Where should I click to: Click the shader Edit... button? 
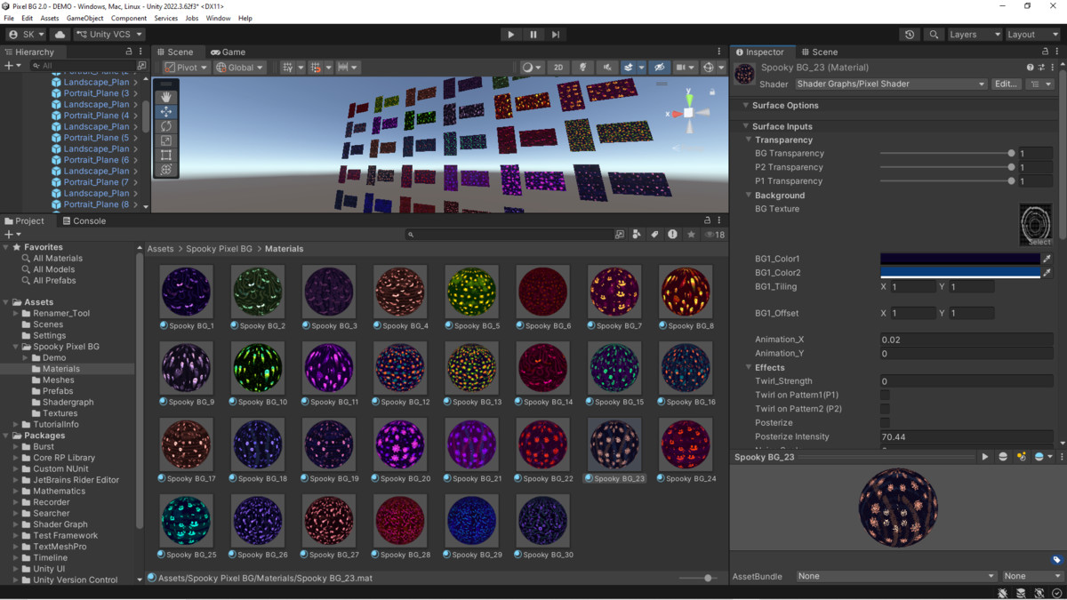[x=1006, y=84]
